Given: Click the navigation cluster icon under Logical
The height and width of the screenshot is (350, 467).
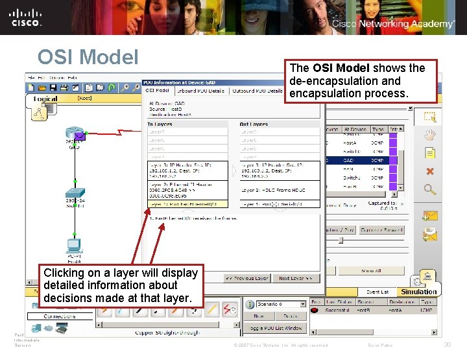Looking at the screenshot, I should click(x=40, y=113).
